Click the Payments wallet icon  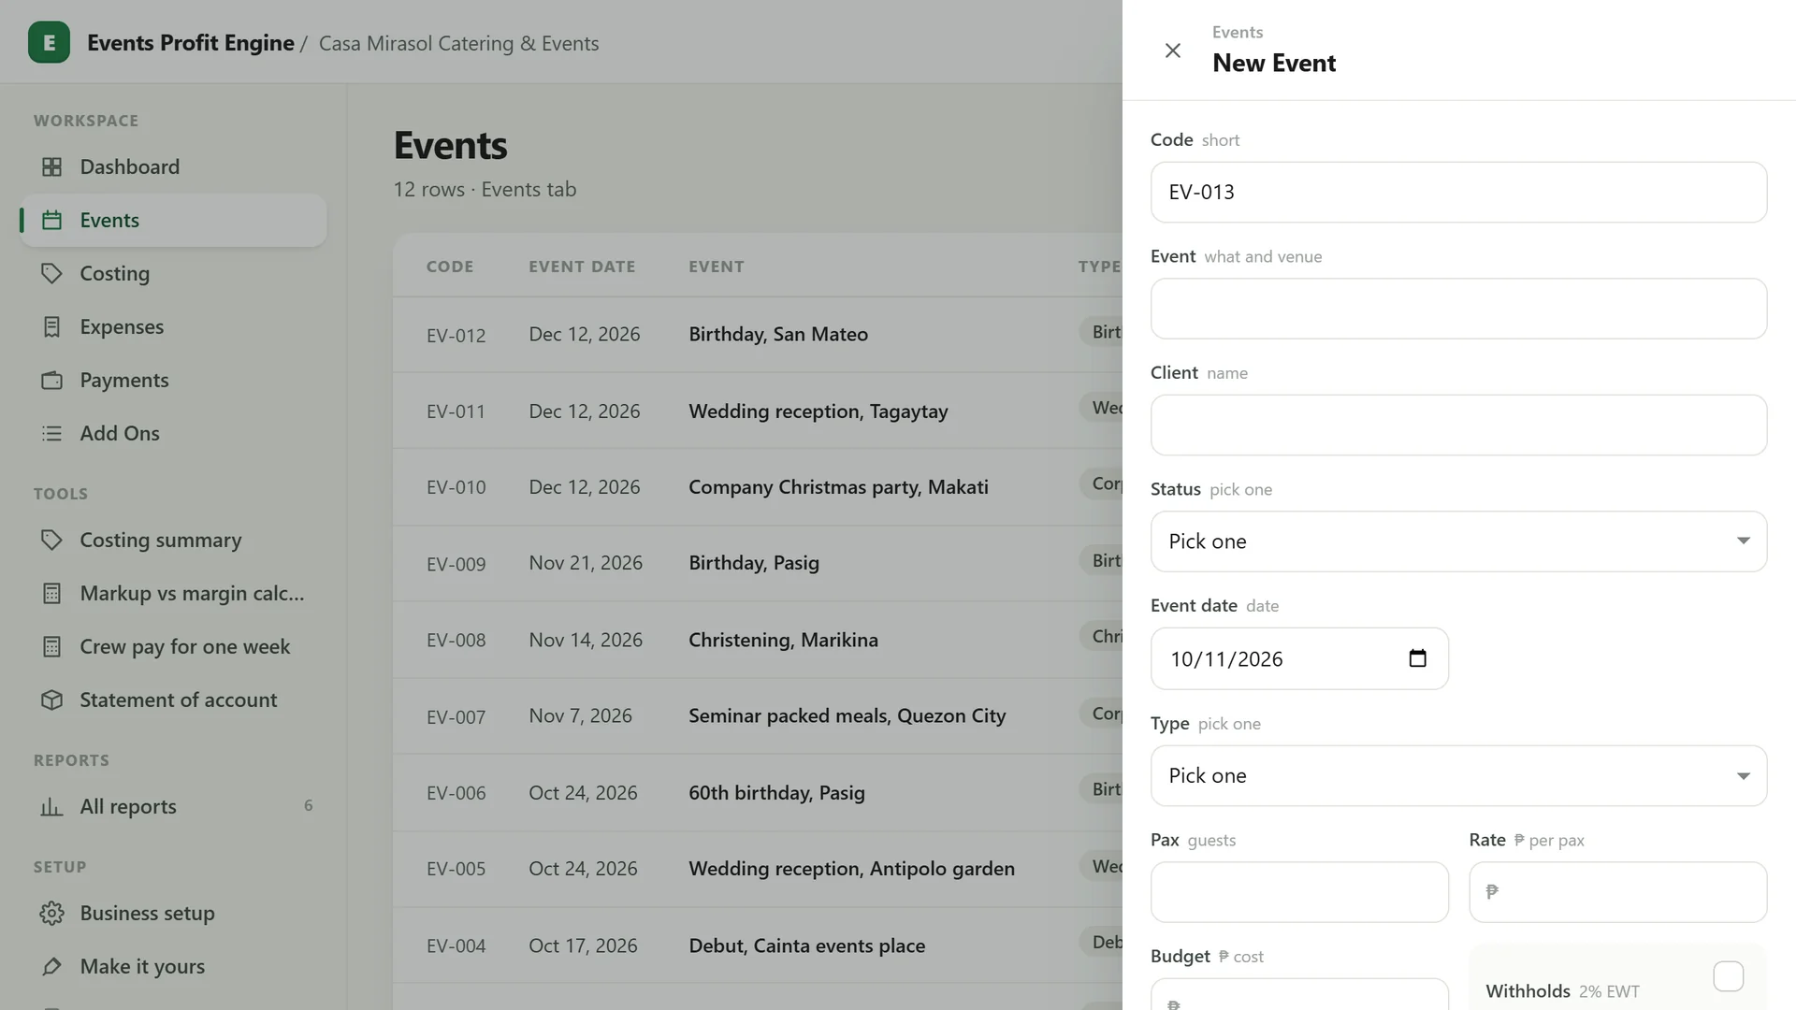point(52,380)
